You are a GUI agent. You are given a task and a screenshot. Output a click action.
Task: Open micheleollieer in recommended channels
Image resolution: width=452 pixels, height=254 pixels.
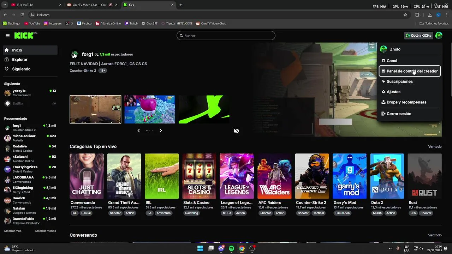[30, 138]
